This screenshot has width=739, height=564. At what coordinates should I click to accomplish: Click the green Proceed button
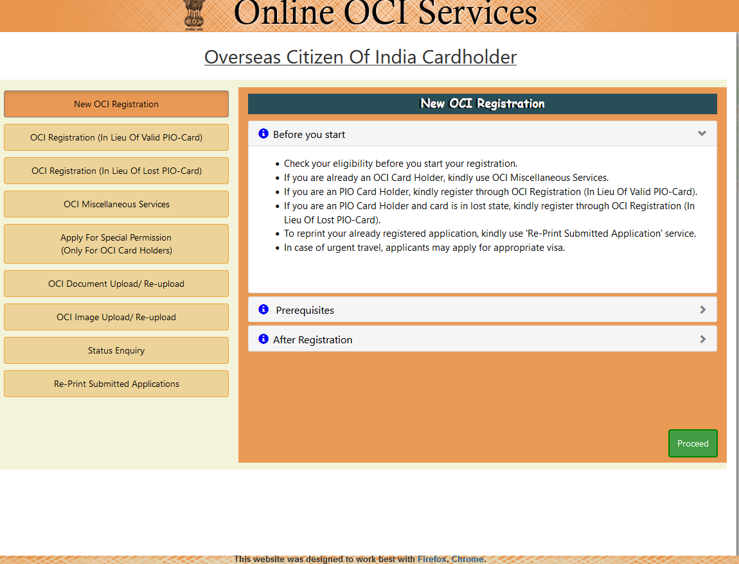[x=692, y=443]
